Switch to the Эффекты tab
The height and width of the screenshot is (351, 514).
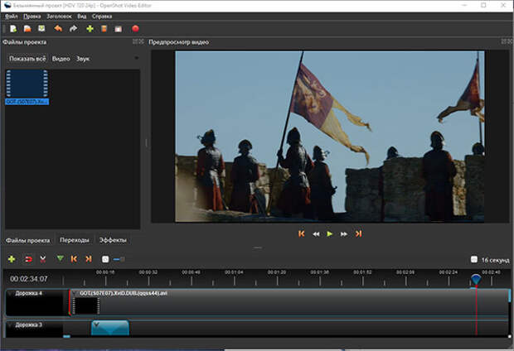point(113,240)
